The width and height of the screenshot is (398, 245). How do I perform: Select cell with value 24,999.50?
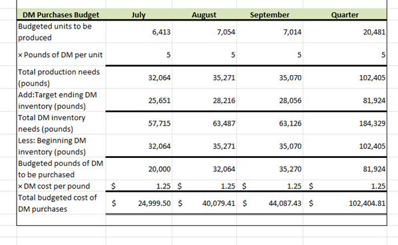139,203
